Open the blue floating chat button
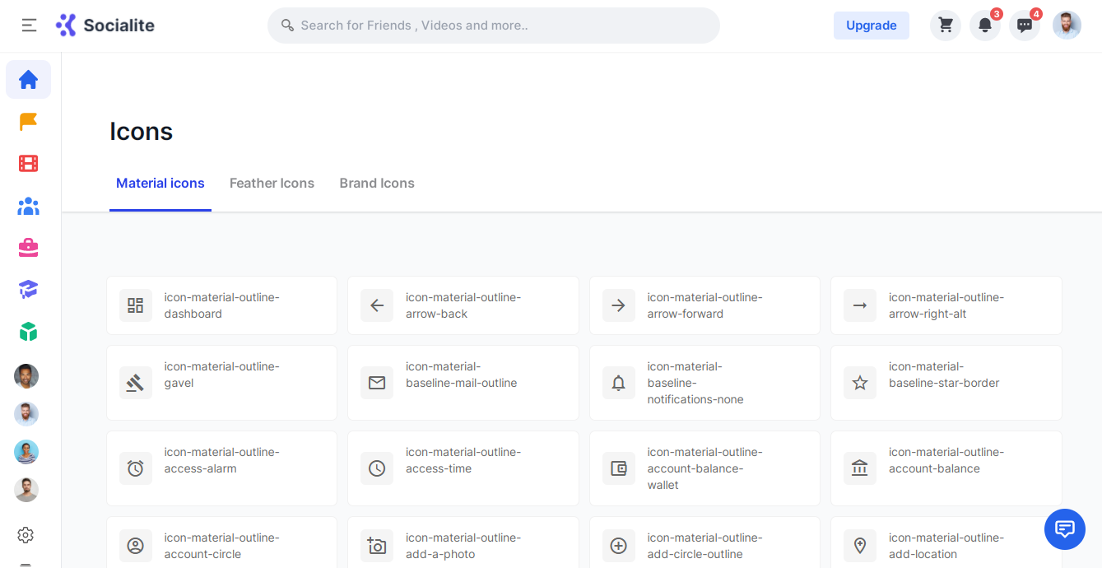The height and width of the screenshot is (568, 1102). 1064,529
